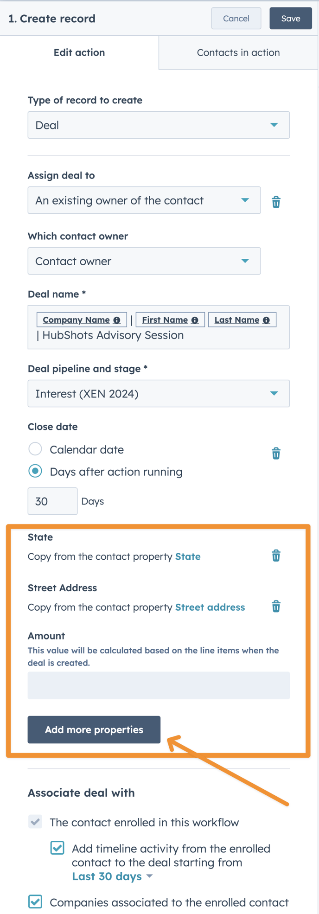The width and height of the screenshot is (319, 914).
Task: Delete the Assign deal to setting
Action: [276, 202]
